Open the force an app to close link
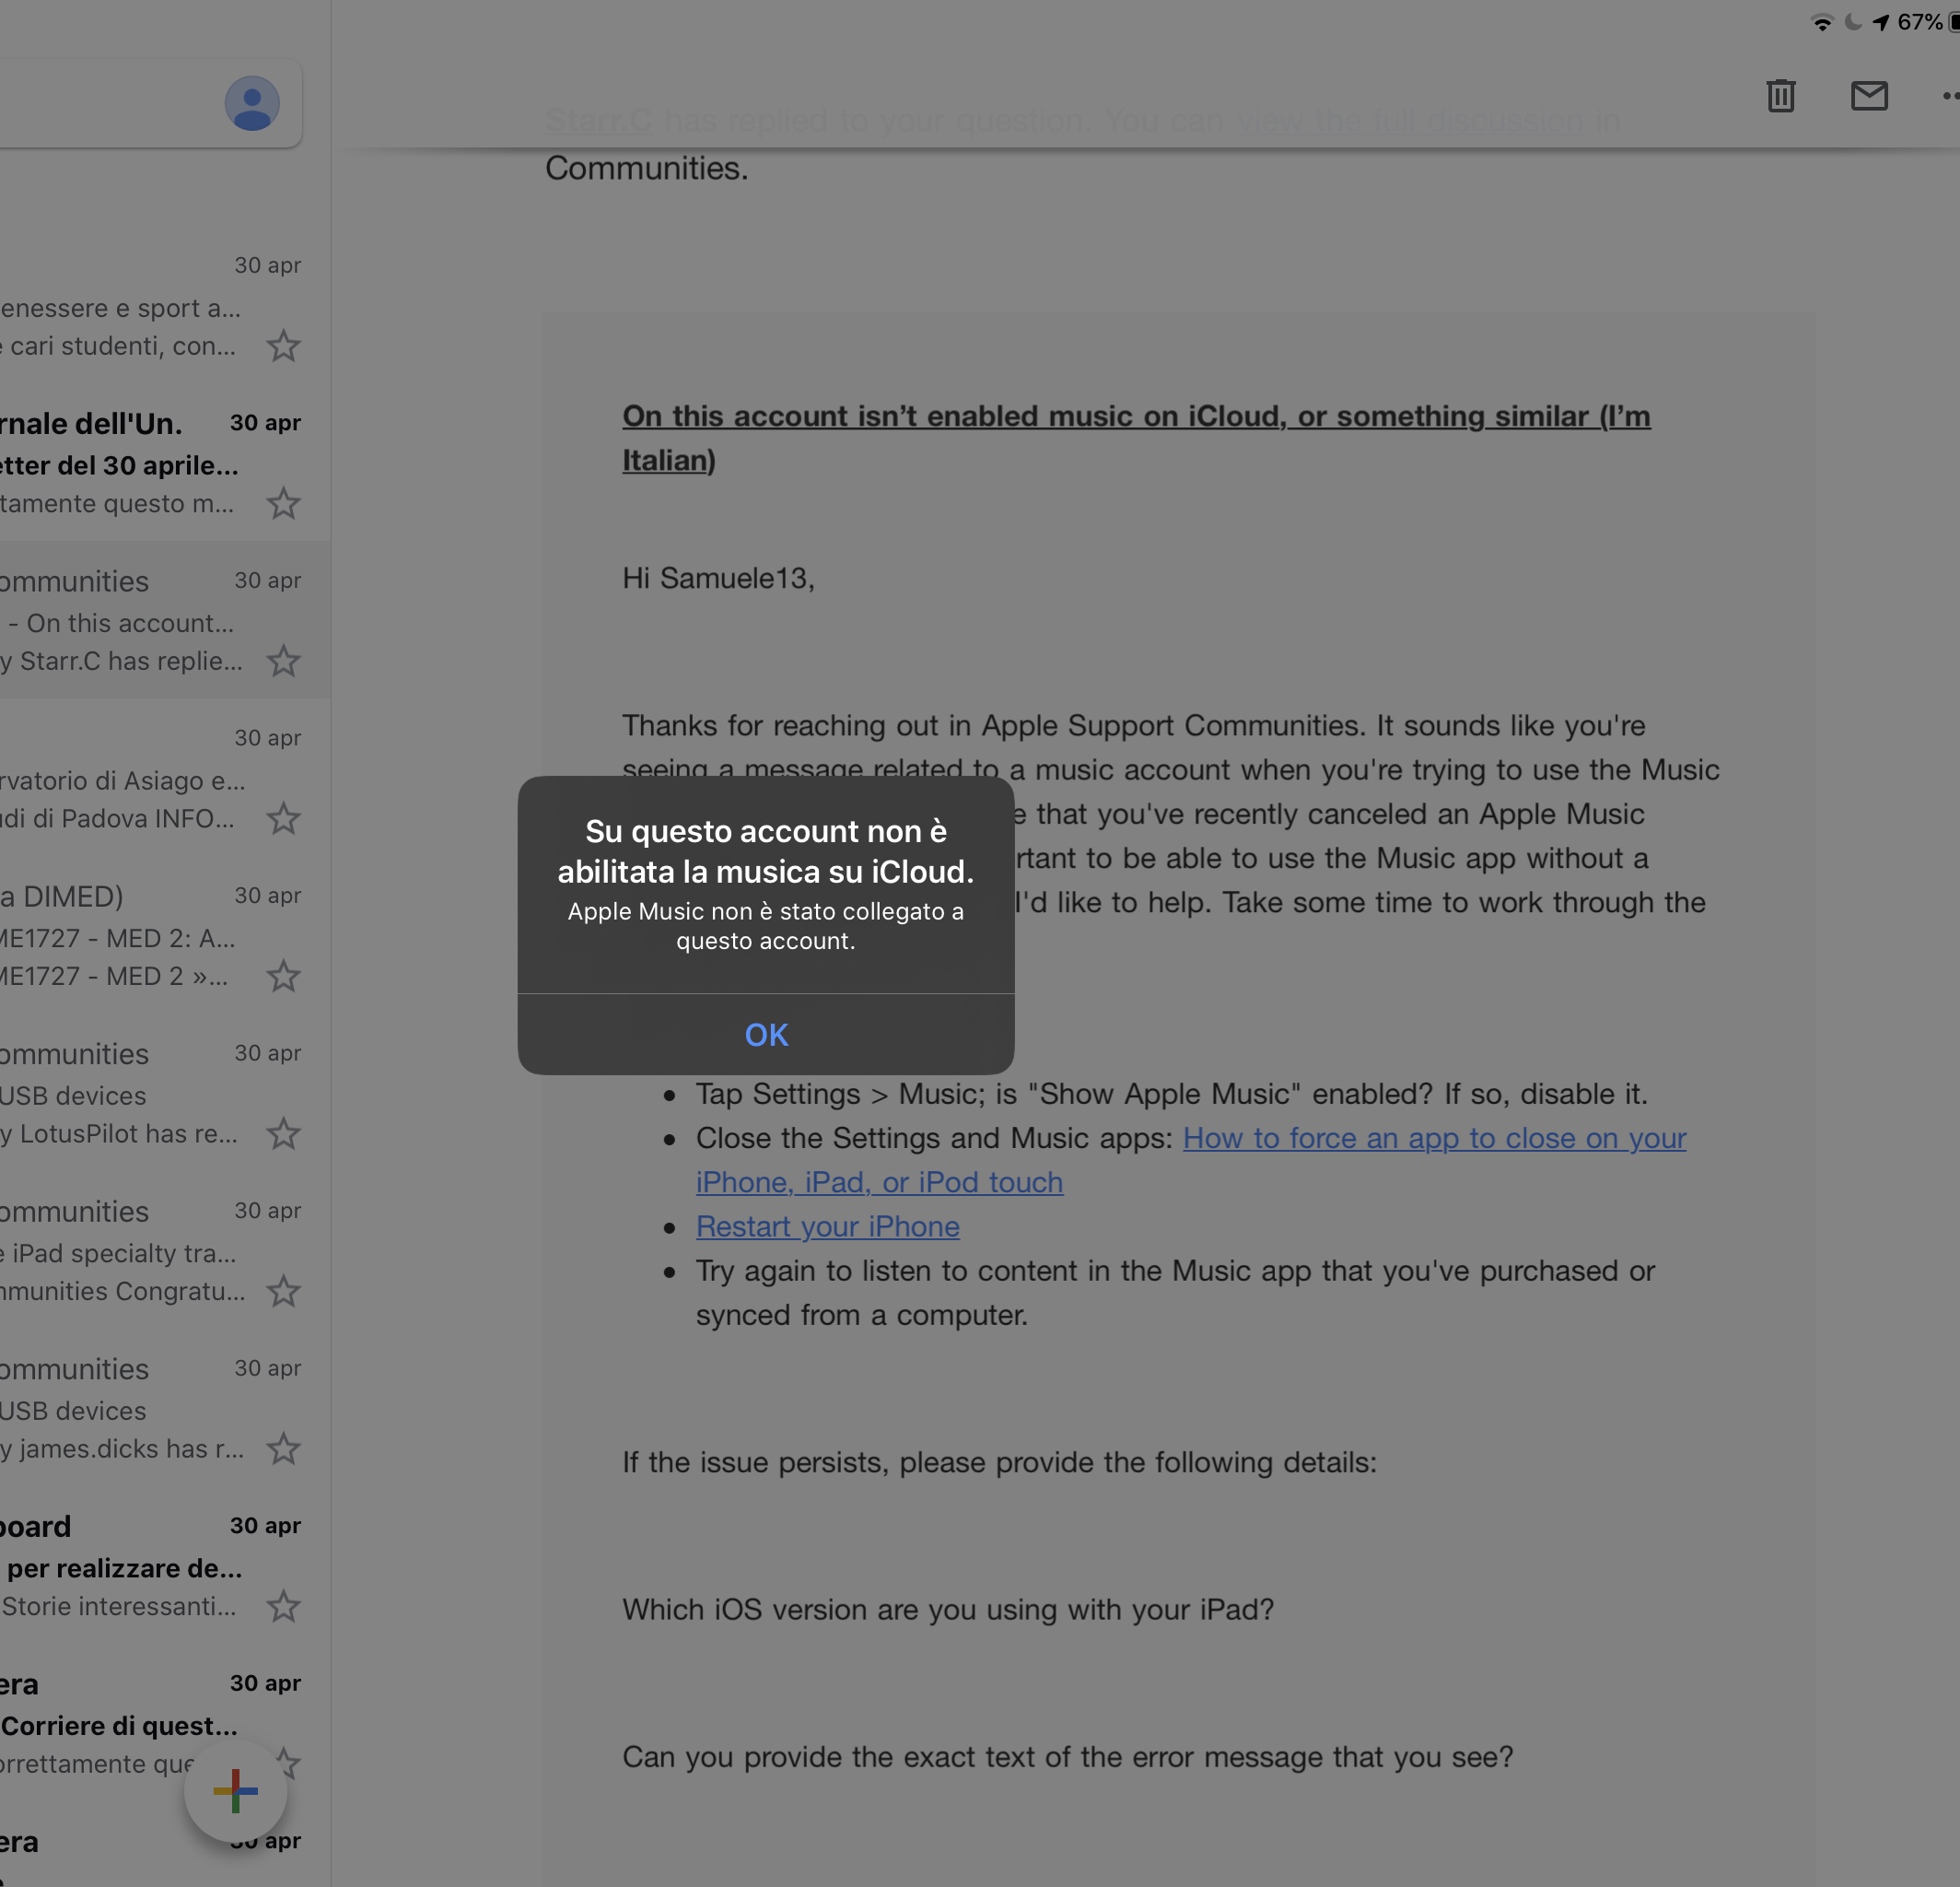This screenshot has height=1887, width=1960. click(1433, 1139)
